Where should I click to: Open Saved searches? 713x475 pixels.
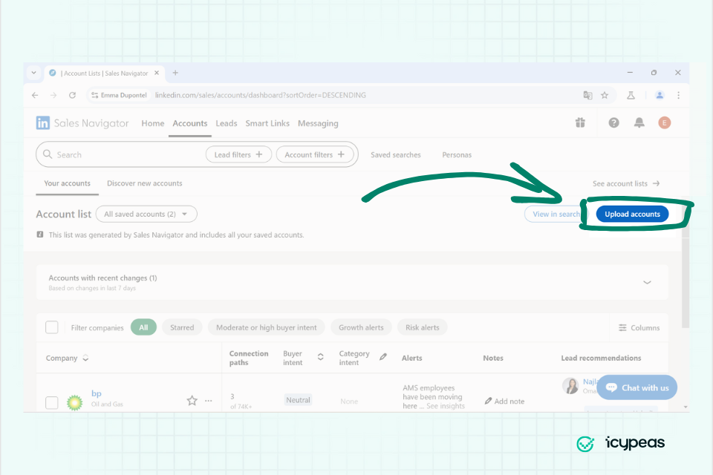click(396, 154)
